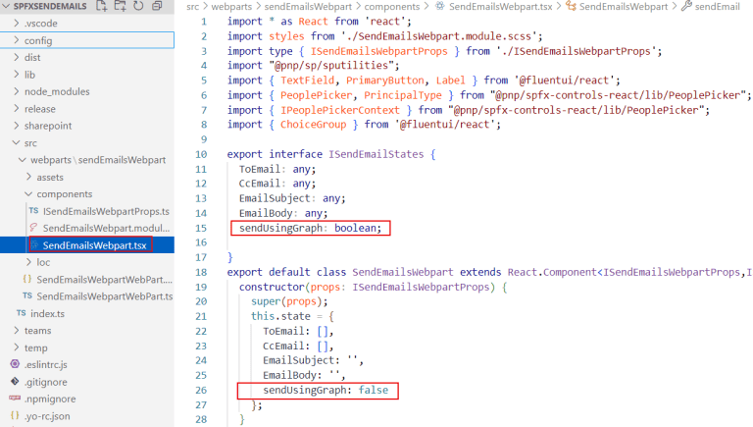Expand the node_modules folder
The height and width of the screenshot is (427, 753).
(x=51, y=91)
